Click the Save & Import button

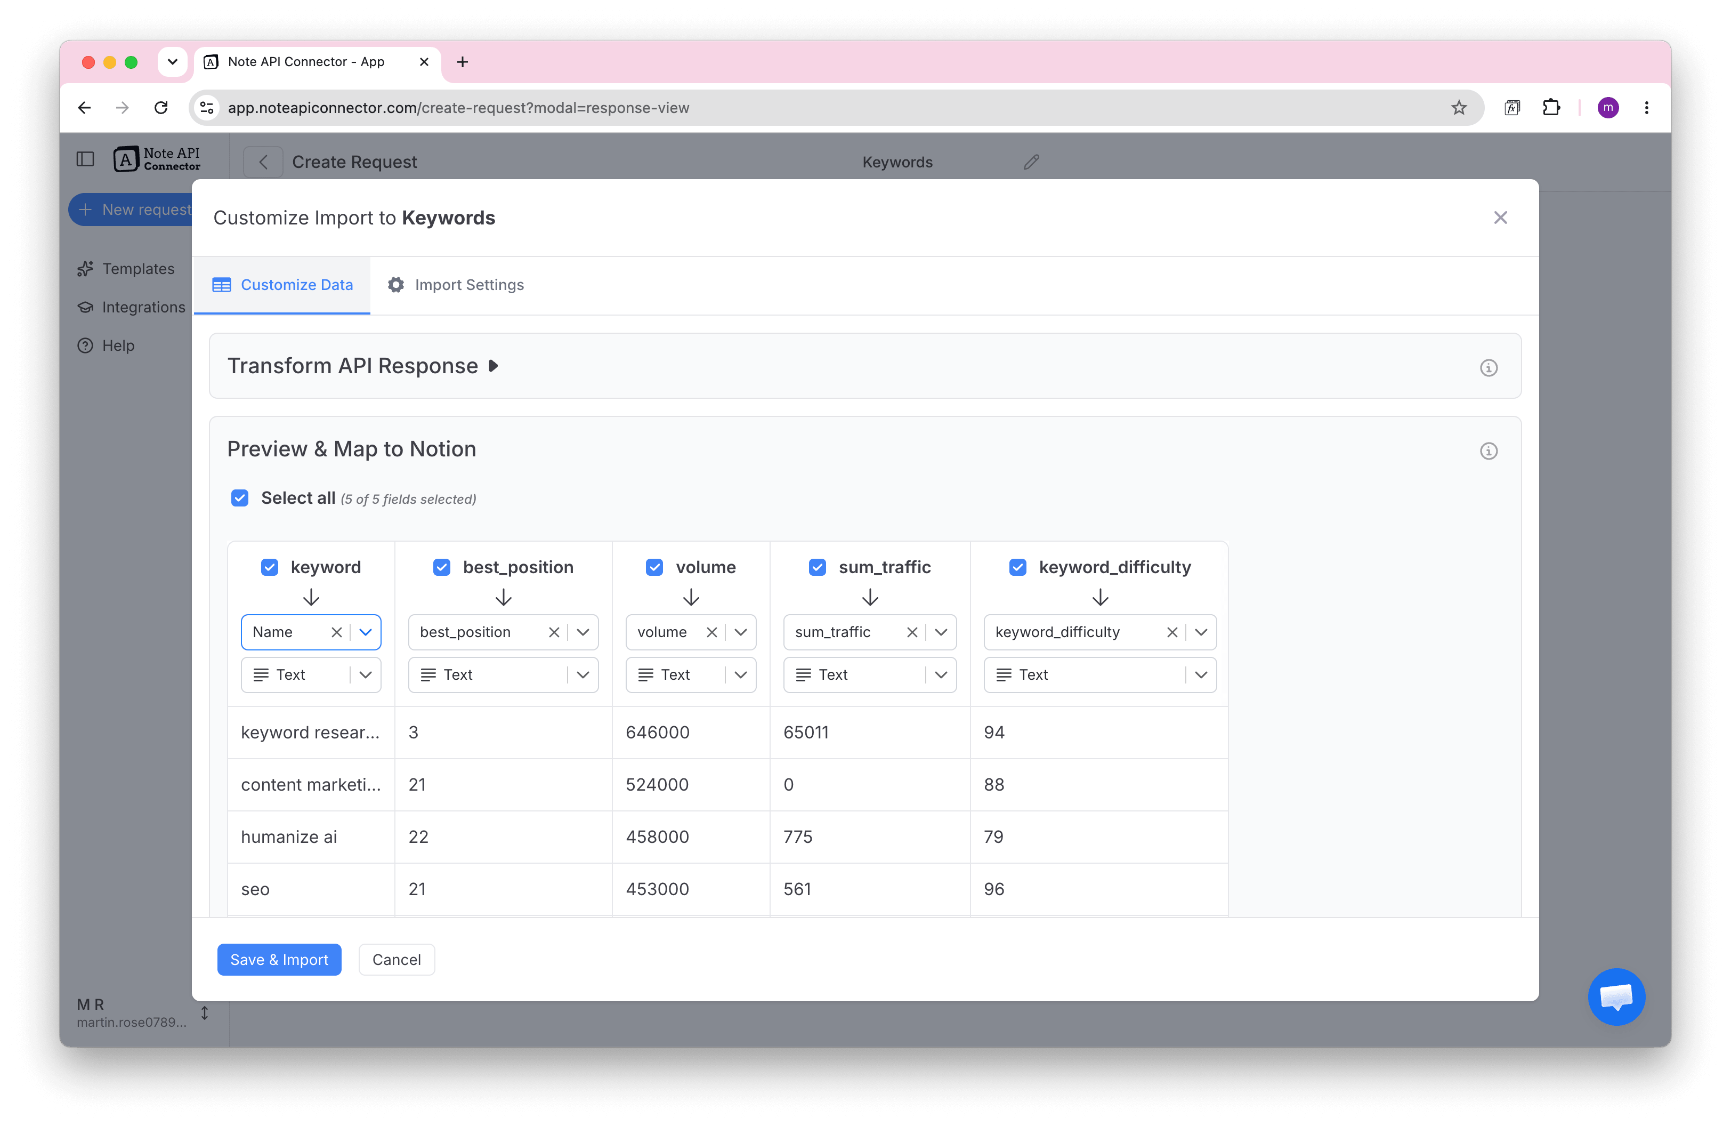[279, 960]
